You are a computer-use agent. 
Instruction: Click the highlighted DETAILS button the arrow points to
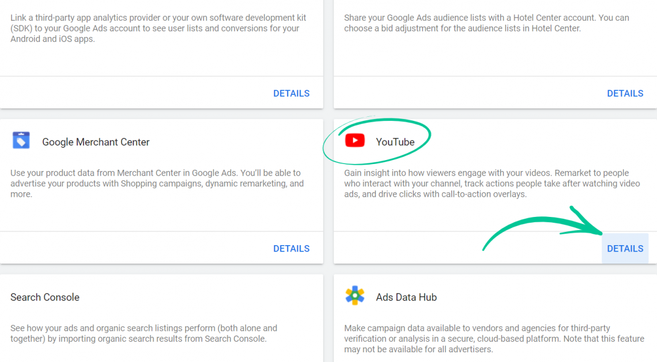coord(625,248)
